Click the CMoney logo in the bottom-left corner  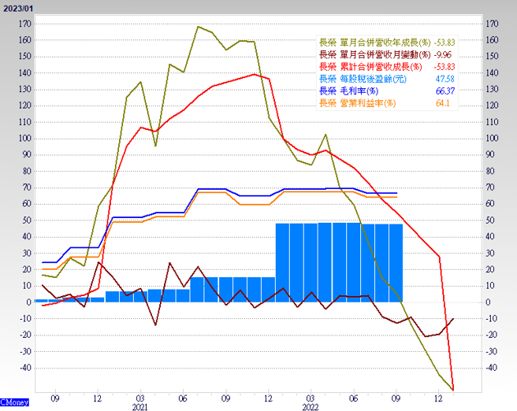[15, 402]
